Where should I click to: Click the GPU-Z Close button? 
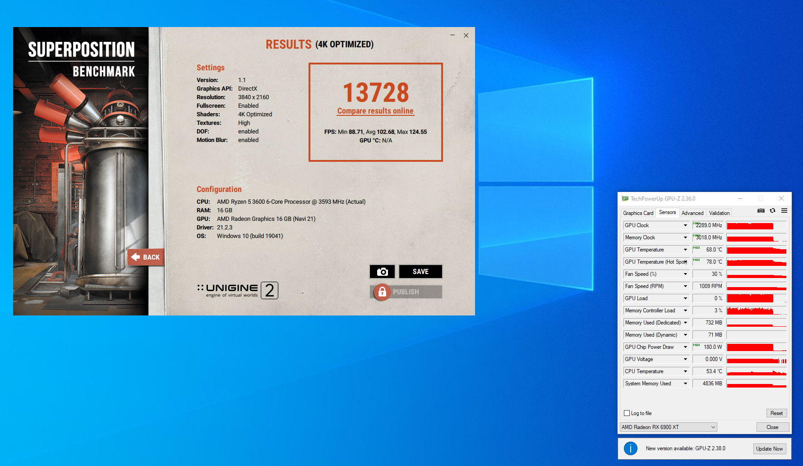[x=772, y=427]
